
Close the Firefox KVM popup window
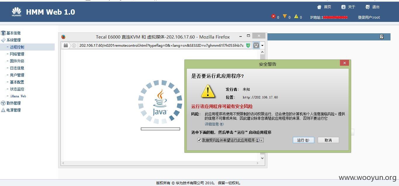point(259,36)
